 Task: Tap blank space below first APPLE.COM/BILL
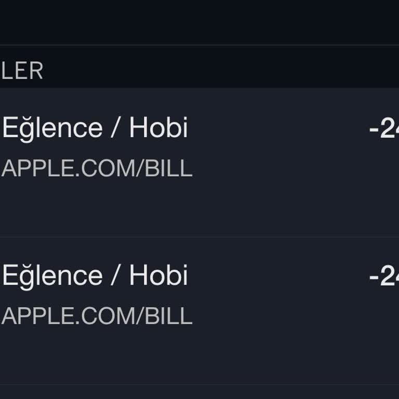[x=97, y=208]
